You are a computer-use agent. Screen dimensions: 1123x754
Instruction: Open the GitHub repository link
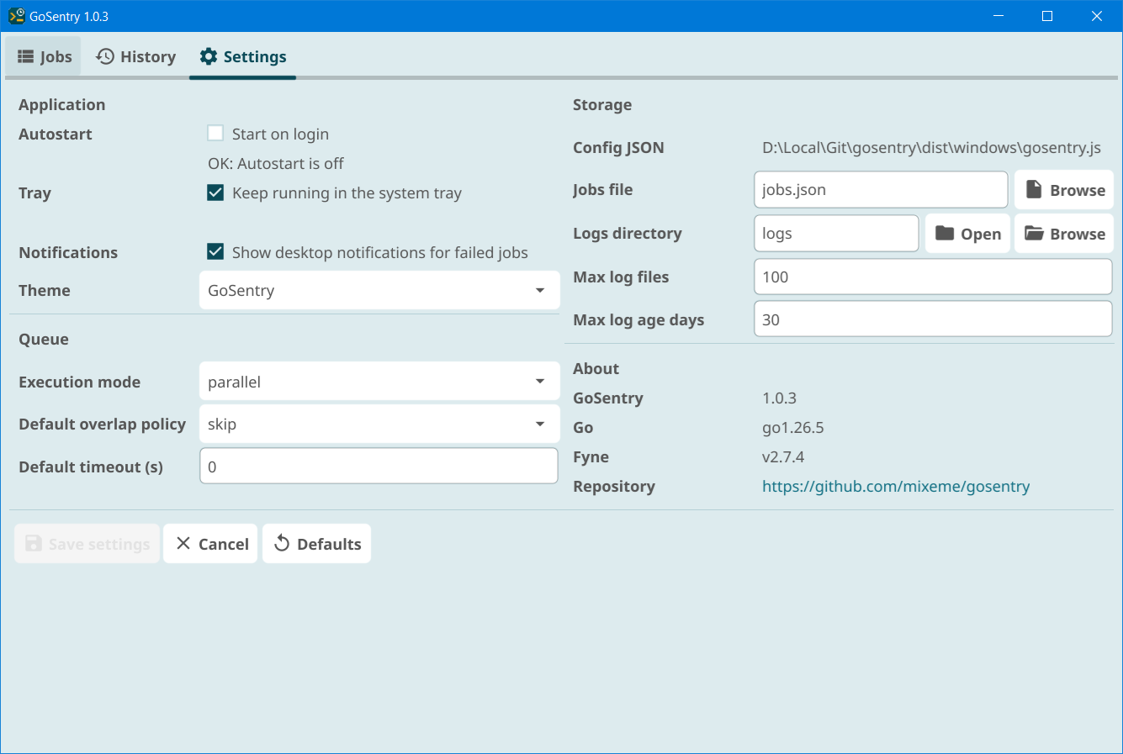[896, 487]
